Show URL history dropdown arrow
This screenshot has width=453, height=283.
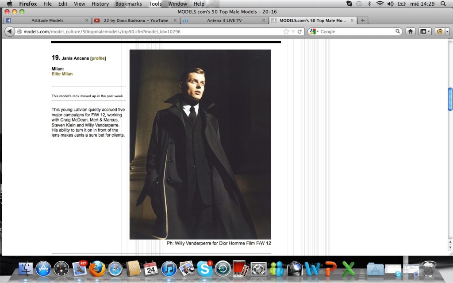293,31
